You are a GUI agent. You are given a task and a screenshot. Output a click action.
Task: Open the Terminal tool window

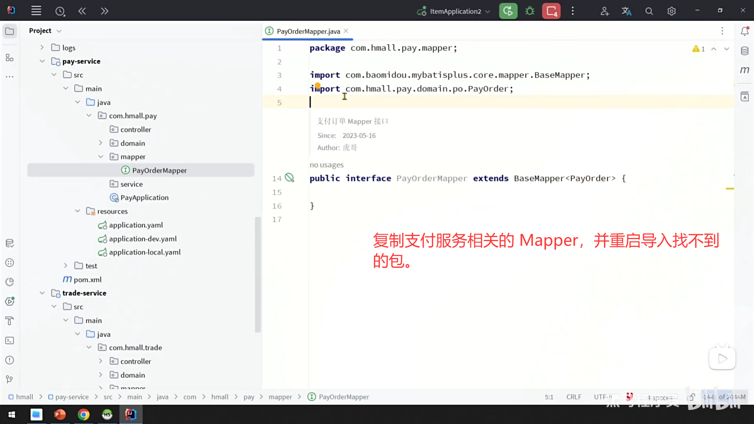click(10, 340)
